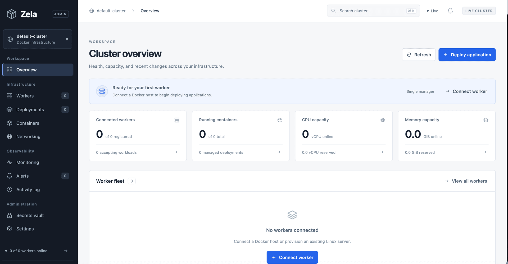The width and height of the screenshot is (508, 264).
Task: Open the notifications bell icon
Action: [x=450, y=11]
